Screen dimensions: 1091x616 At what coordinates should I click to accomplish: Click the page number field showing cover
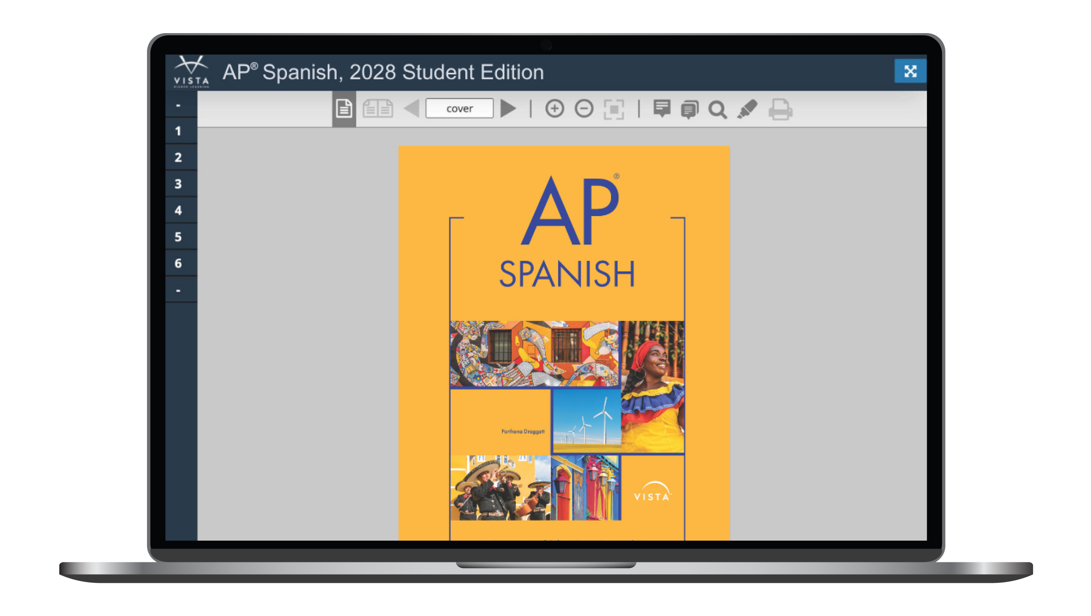460,108
